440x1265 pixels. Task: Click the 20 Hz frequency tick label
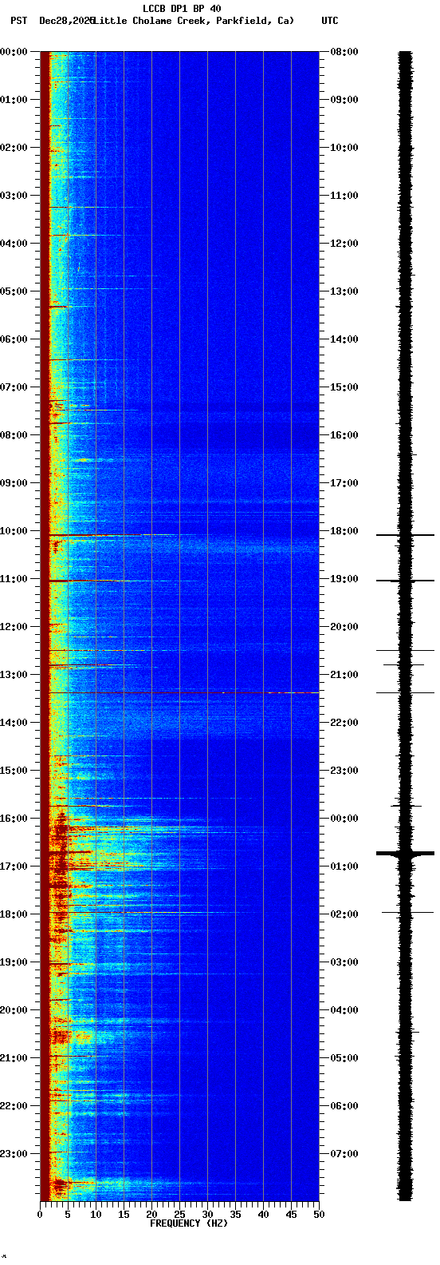pos(151,1215)
